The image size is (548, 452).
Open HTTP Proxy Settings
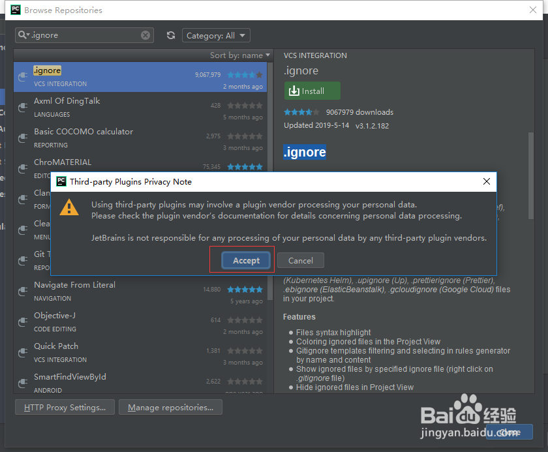pos(65,407)
